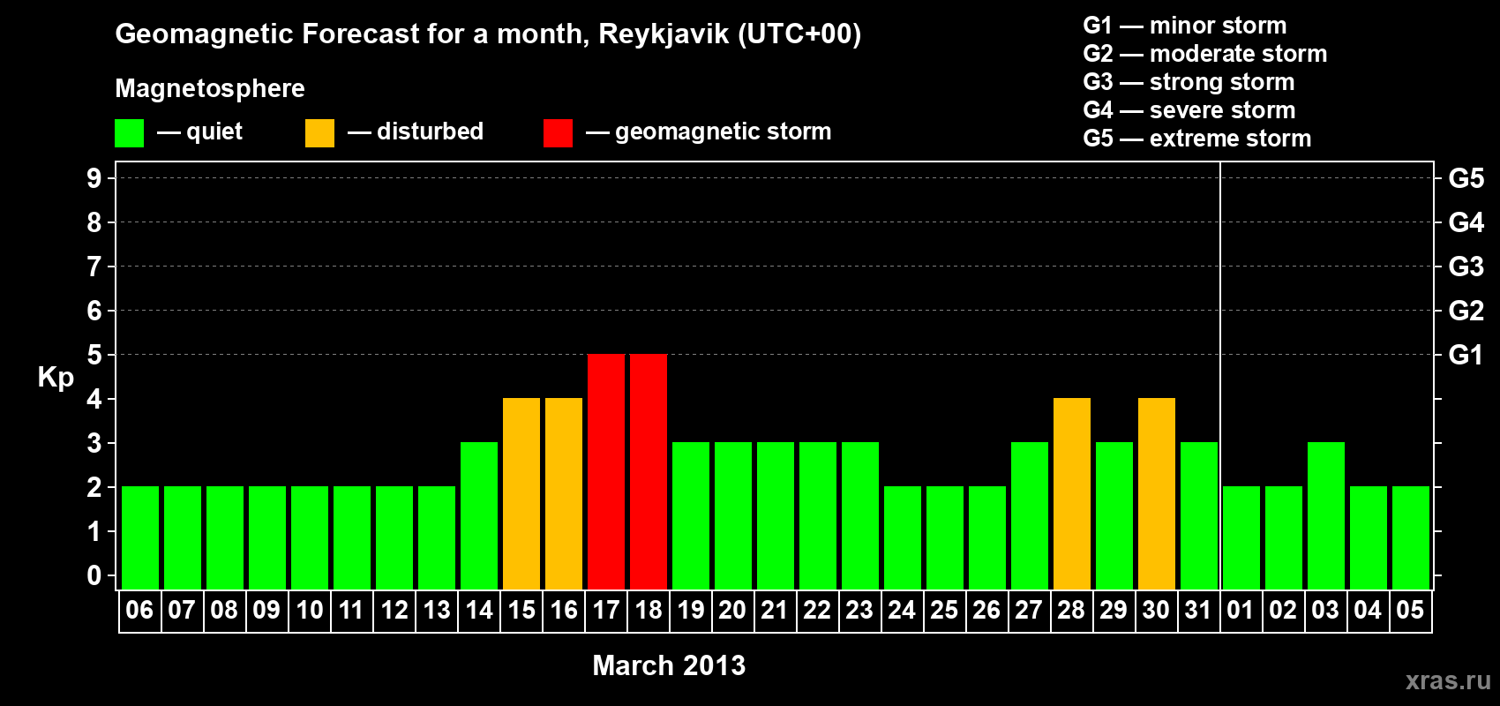Click the 'geomagnetic storm' legend label

[723, 131]
